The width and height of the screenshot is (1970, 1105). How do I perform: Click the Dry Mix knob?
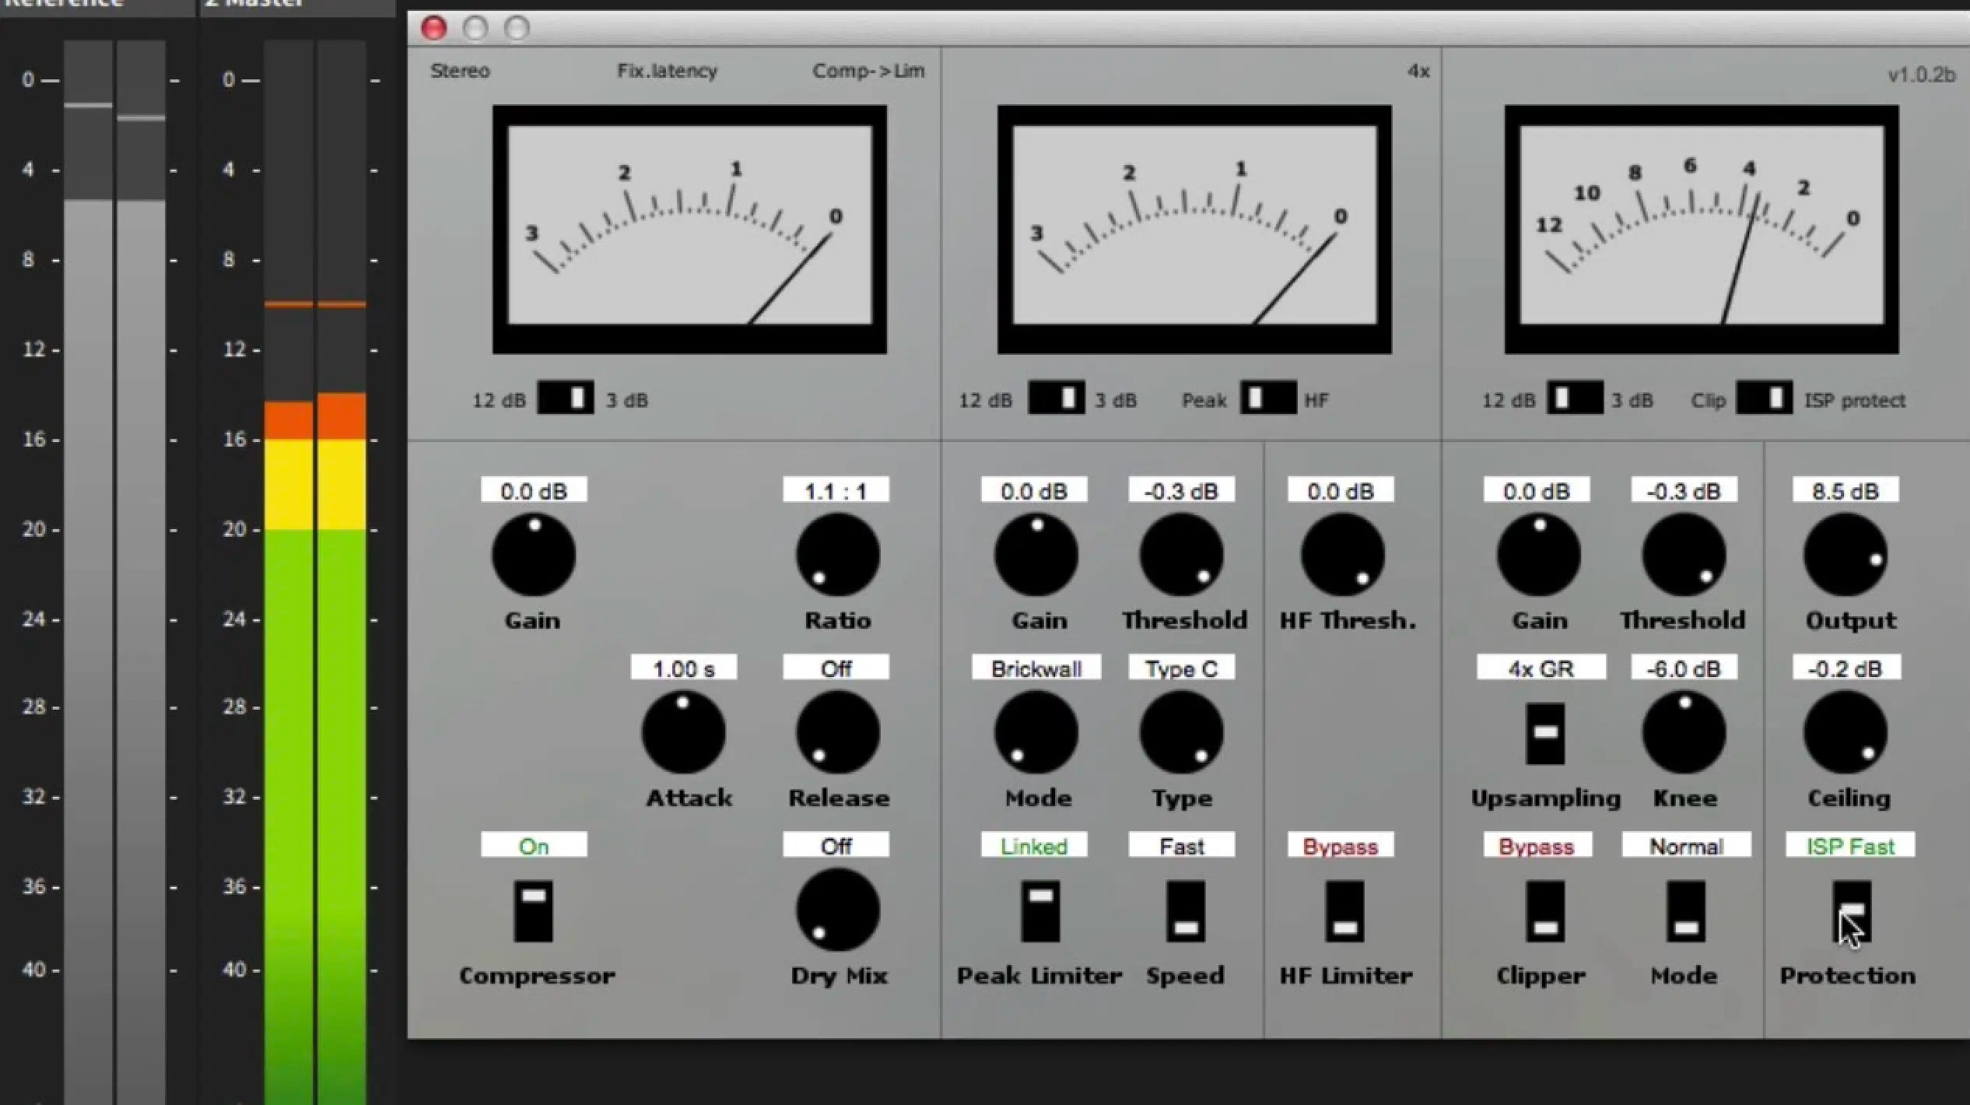point(837,910)
